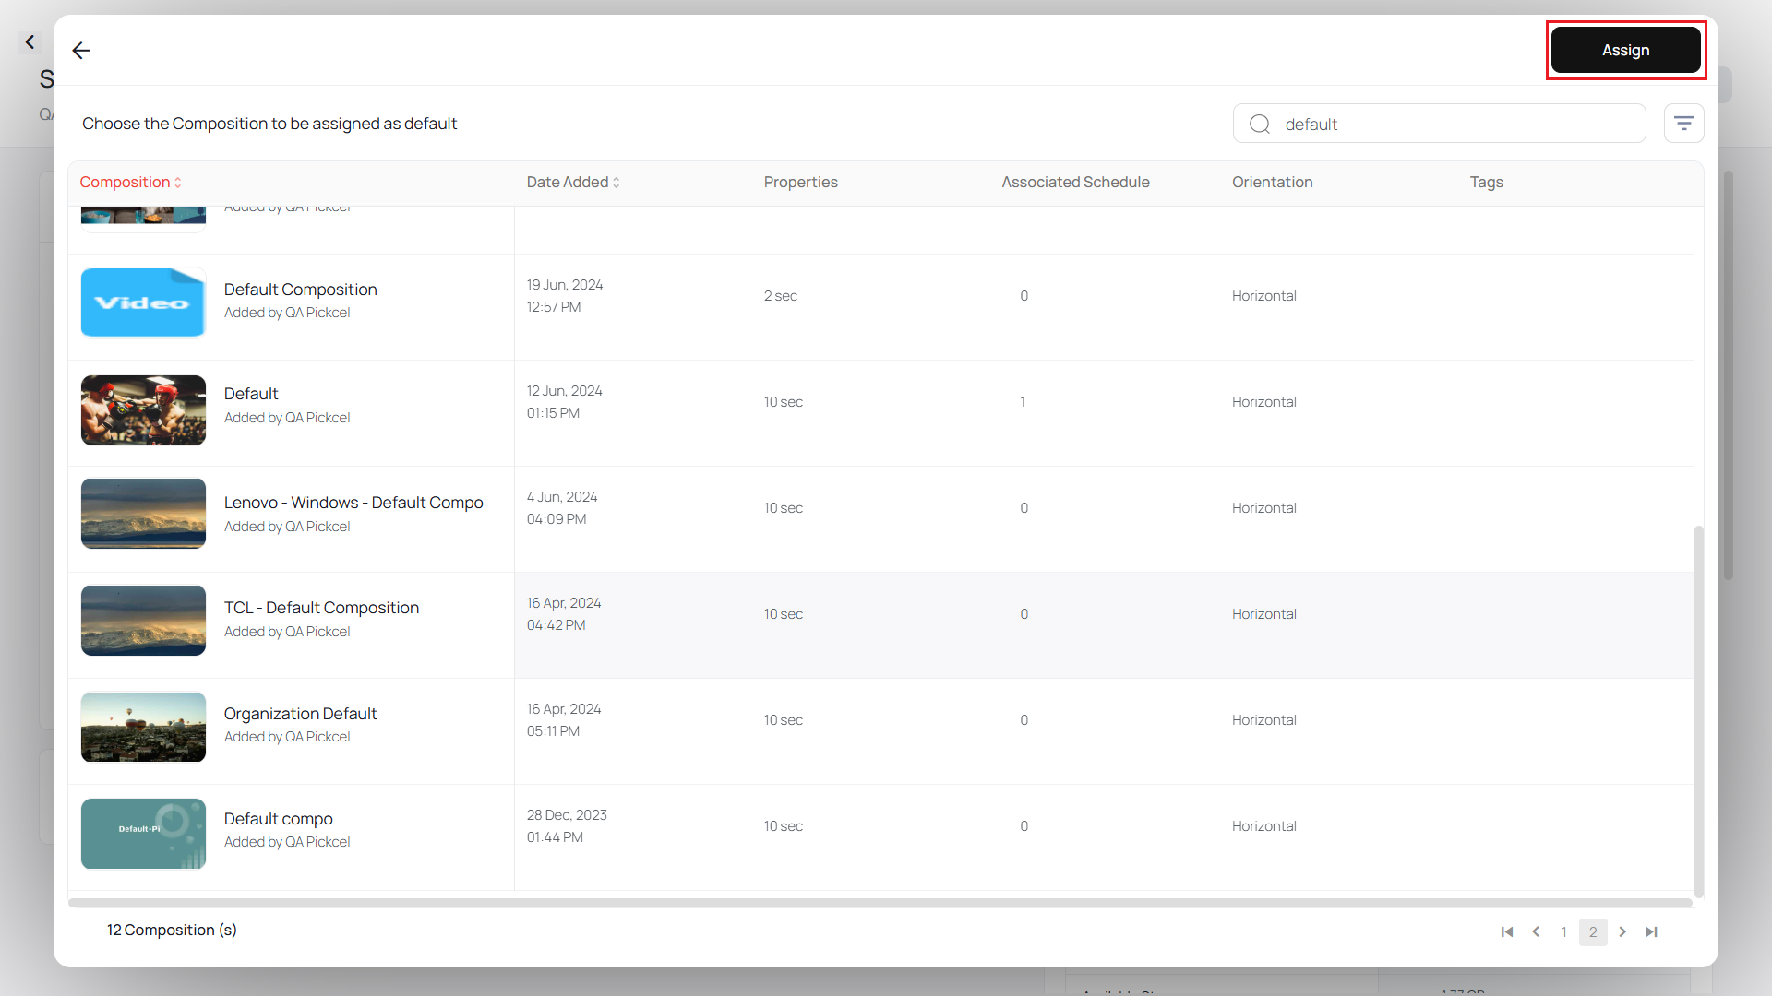Click the search input containing 'default'
Viewport: 1772px width, 996px height.
[x=1440, y=124]
